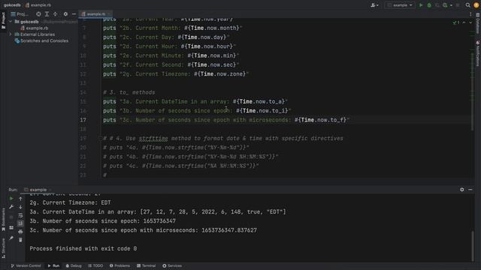
Task: Print the Run console output
Action: 20,232
